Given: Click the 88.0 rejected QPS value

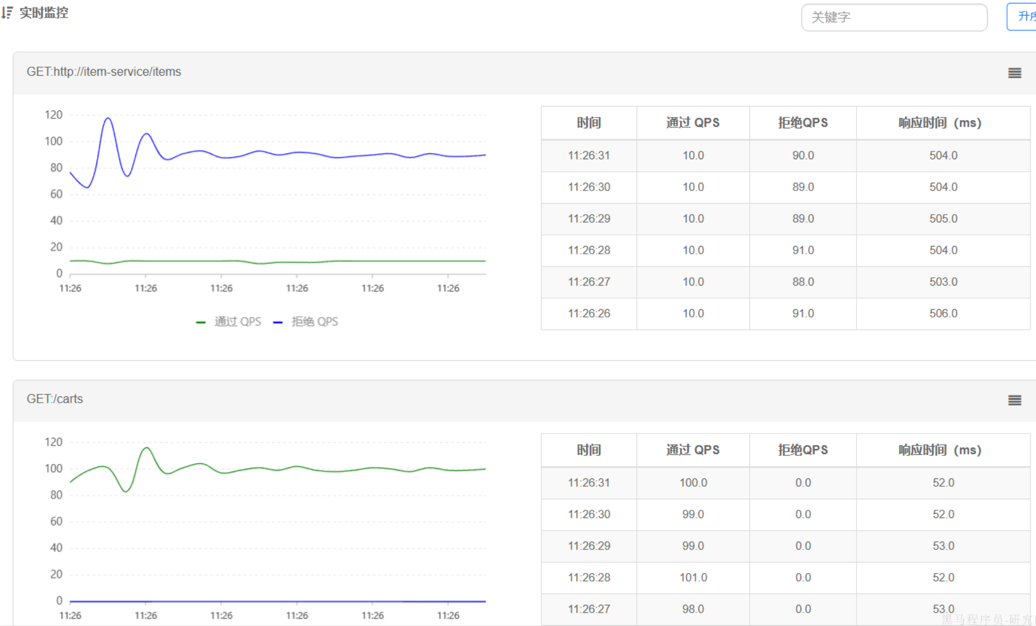Looking at the screenshot, I should pos(803,282).
